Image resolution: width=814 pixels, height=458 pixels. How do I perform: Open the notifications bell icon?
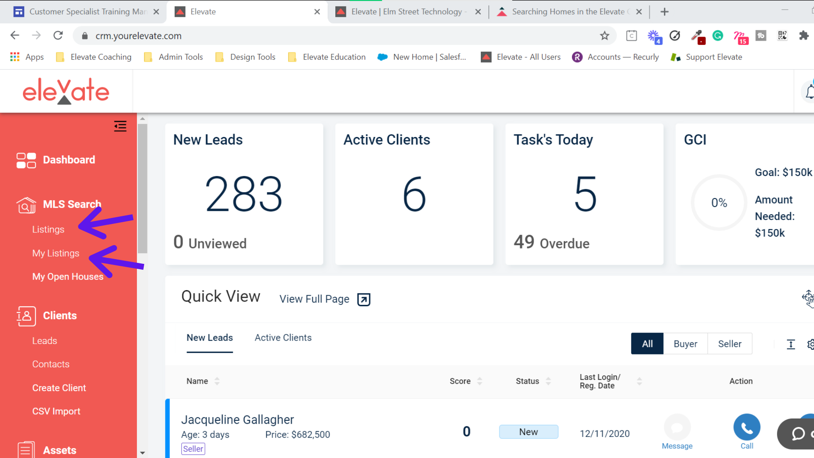(810, 91)
